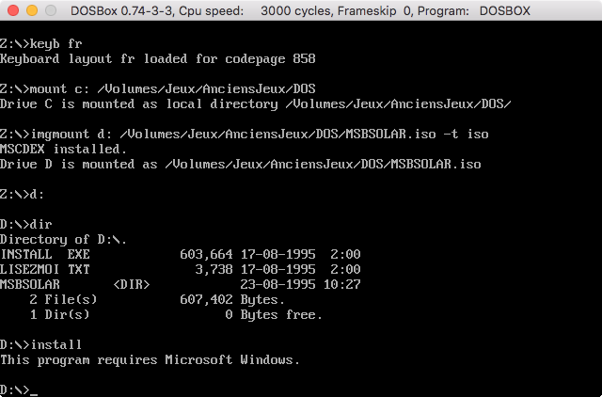Click the 'install' command line text
The image size is (602, 397).
(56, 344)
